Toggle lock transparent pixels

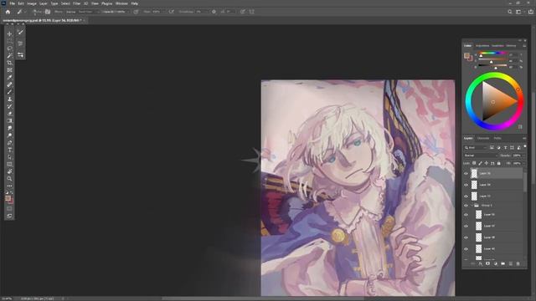tap(474, 164)
